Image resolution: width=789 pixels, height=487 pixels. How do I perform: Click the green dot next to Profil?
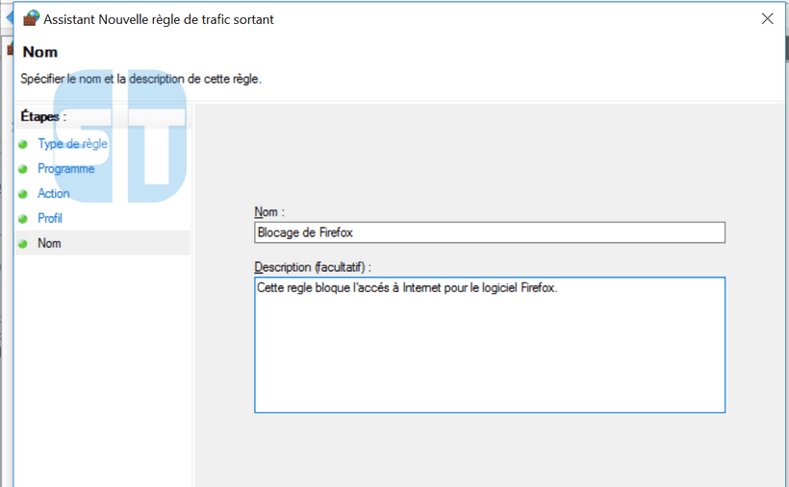pyautogui.click(x=23, y=219)
